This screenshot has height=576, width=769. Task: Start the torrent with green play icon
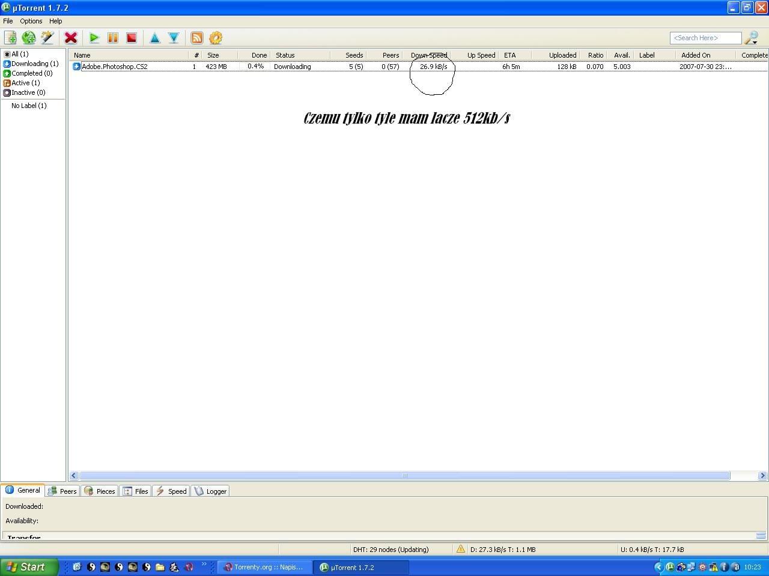coord(94,38)
